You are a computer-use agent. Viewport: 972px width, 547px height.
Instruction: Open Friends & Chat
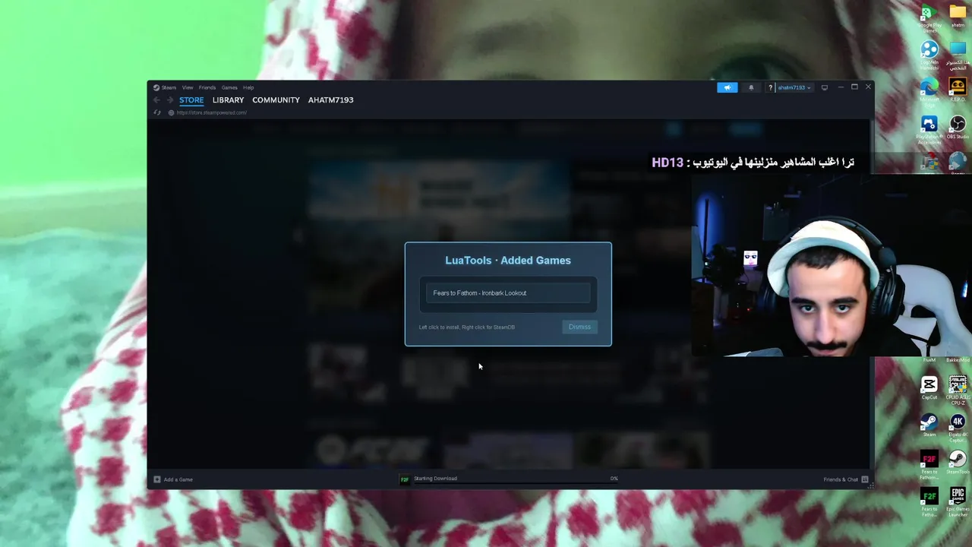pyautogui.click(x=841, y=479)
